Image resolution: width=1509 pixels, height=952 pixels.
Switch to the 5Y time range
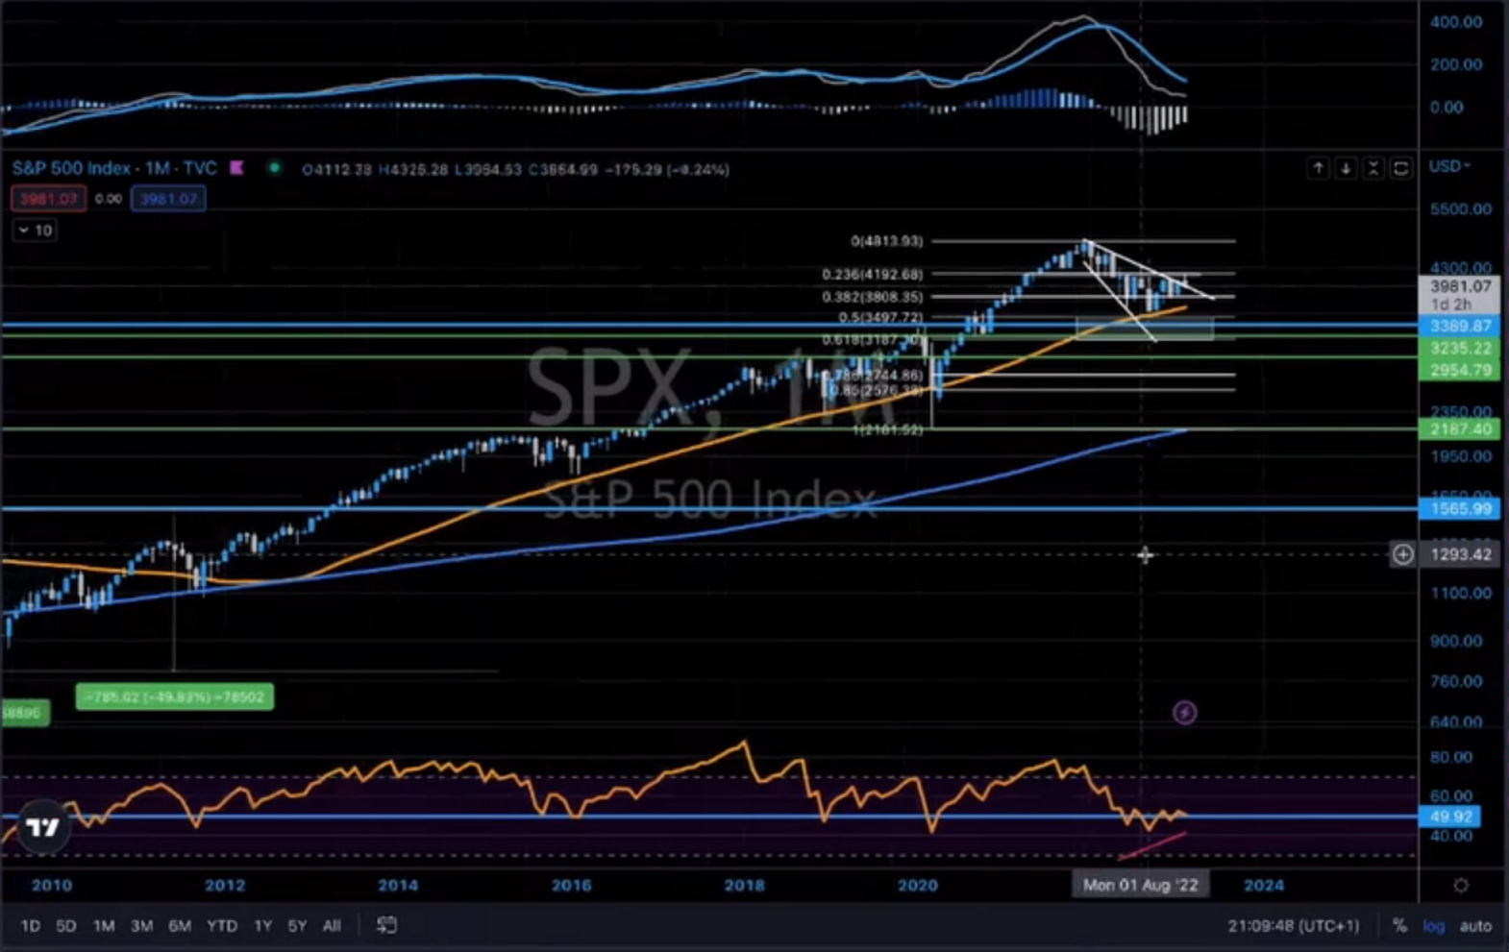[x=297, y=926]
